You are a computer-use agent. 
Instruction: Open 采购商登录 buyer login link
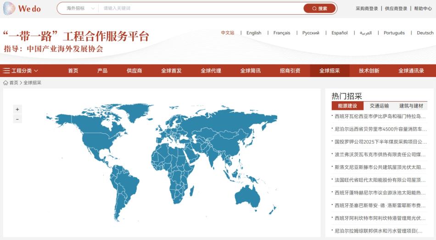[x=367, y=9]
